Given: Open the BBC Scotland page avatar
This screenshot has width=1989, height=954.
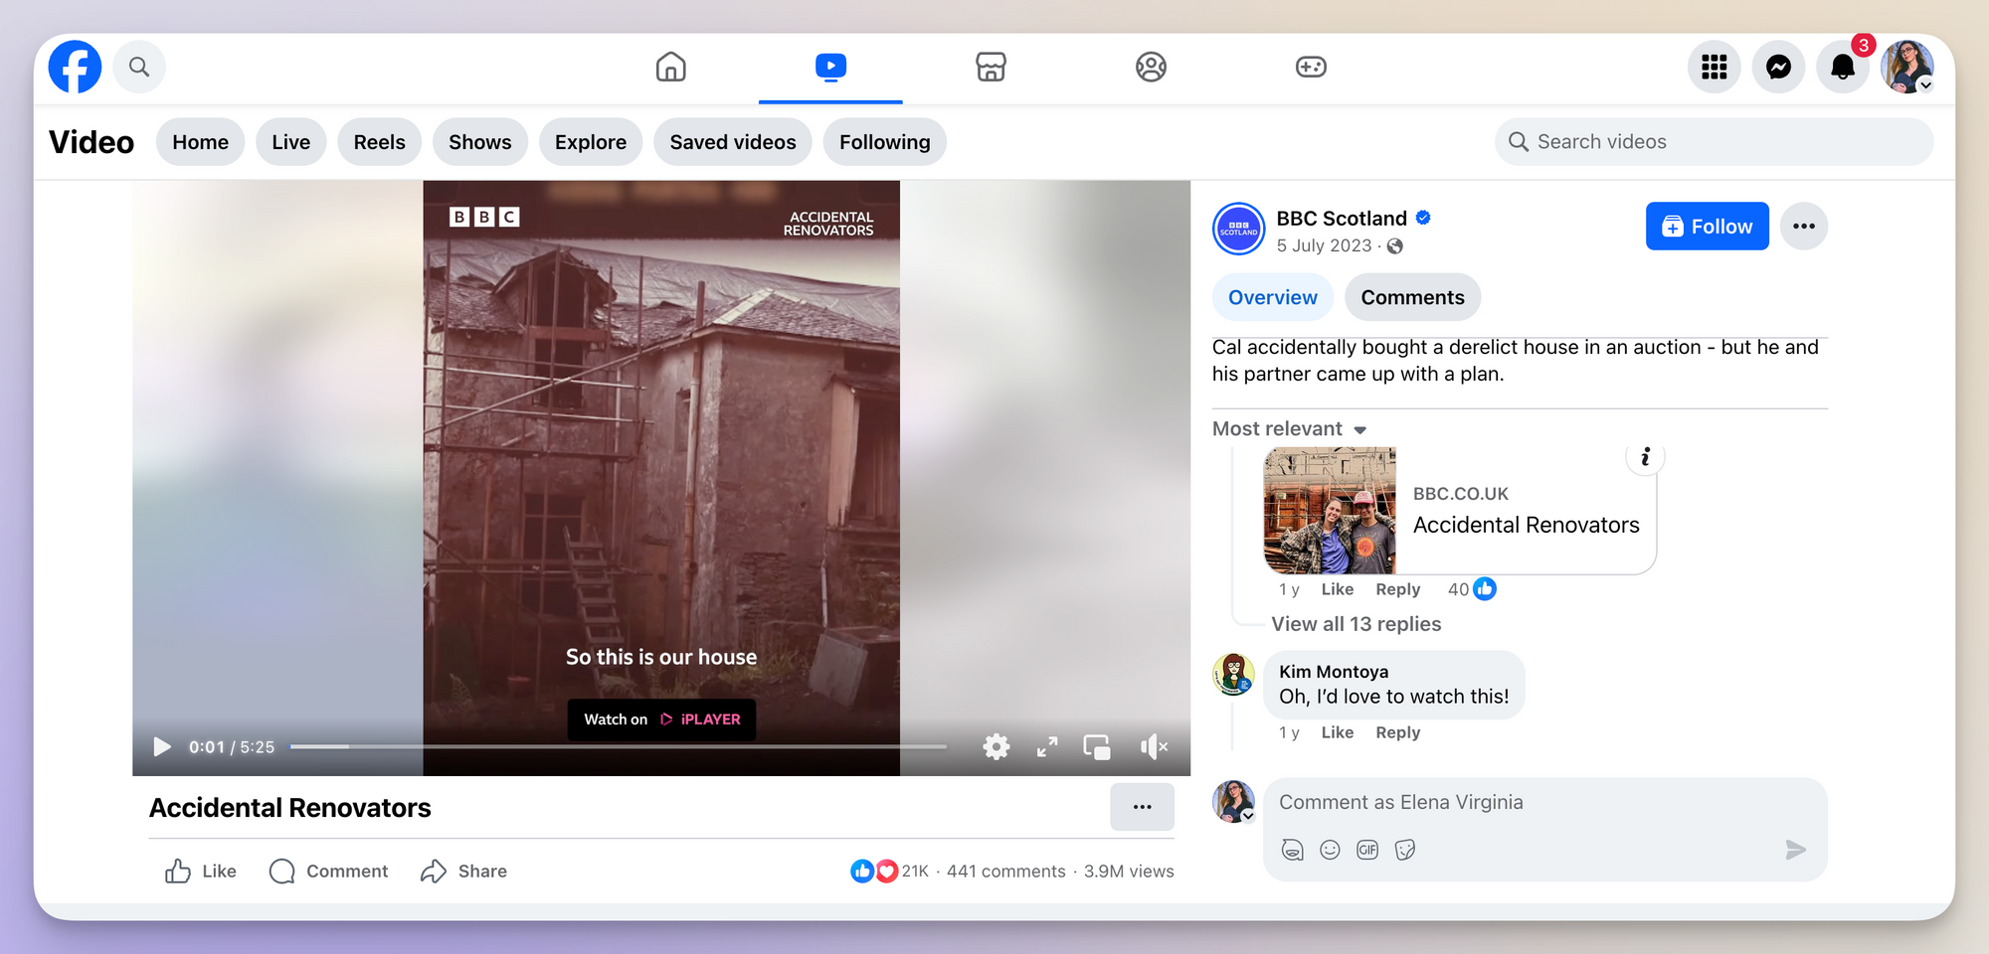Looking at the screenshot, I should coord(1238,229).
